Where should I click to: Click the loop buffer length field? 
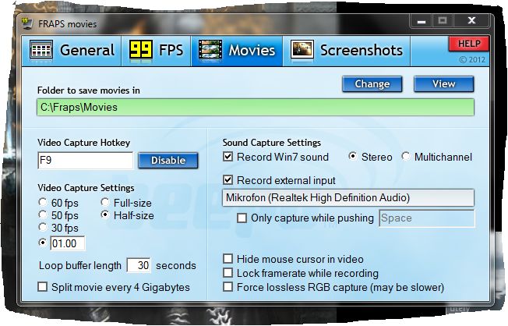click(x=139, y=265)
